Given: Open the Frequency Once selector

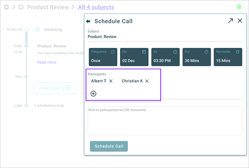Looking at the screenshot, I should click(x=103, y=57).
